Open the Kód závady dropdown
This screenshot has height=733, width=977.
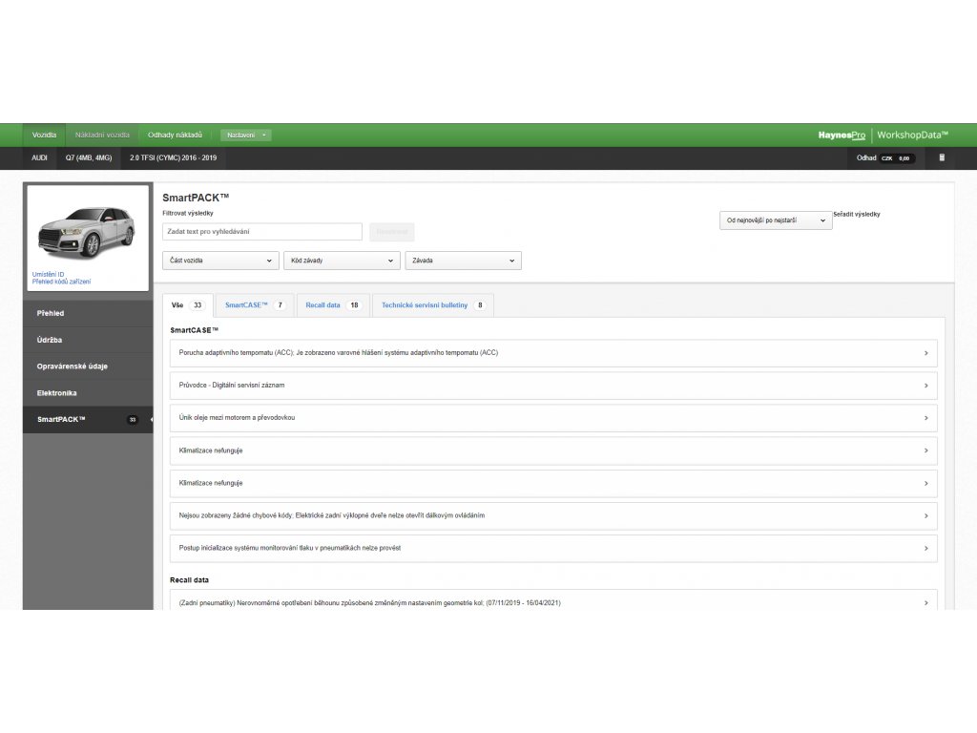tap(342, 261)
